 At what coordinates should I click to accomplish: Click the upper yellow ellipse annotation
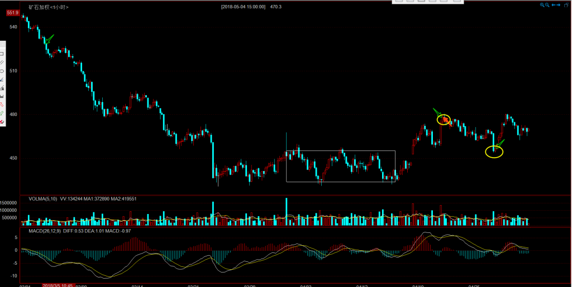tap(444, 119)
